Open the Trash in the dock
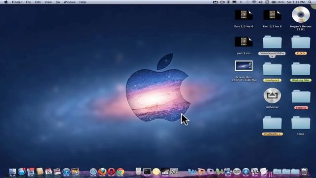 point(304,172)
